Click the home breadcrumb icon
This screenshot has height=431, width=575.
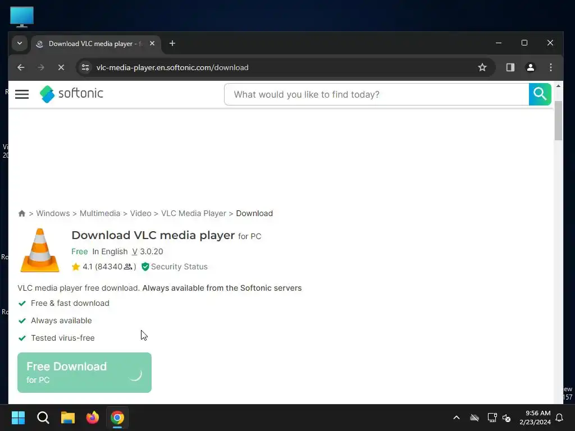tap(22, 213)
